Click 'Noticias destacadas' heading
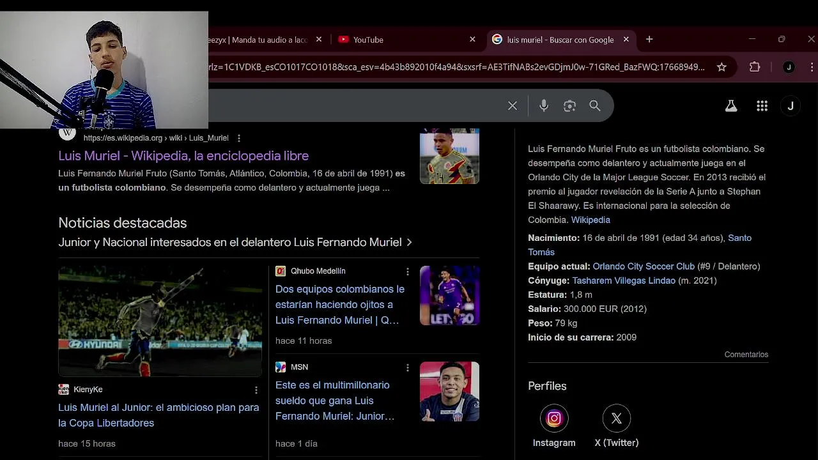The image size is (818, 460). click(x=123, y=223)
